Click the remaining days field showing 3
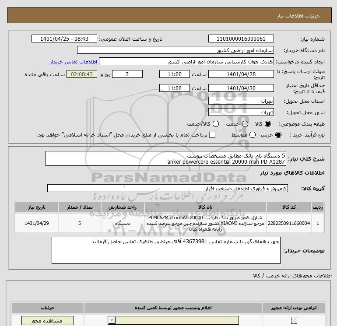This screenshot has height=326, width=337. click(127, 74)
